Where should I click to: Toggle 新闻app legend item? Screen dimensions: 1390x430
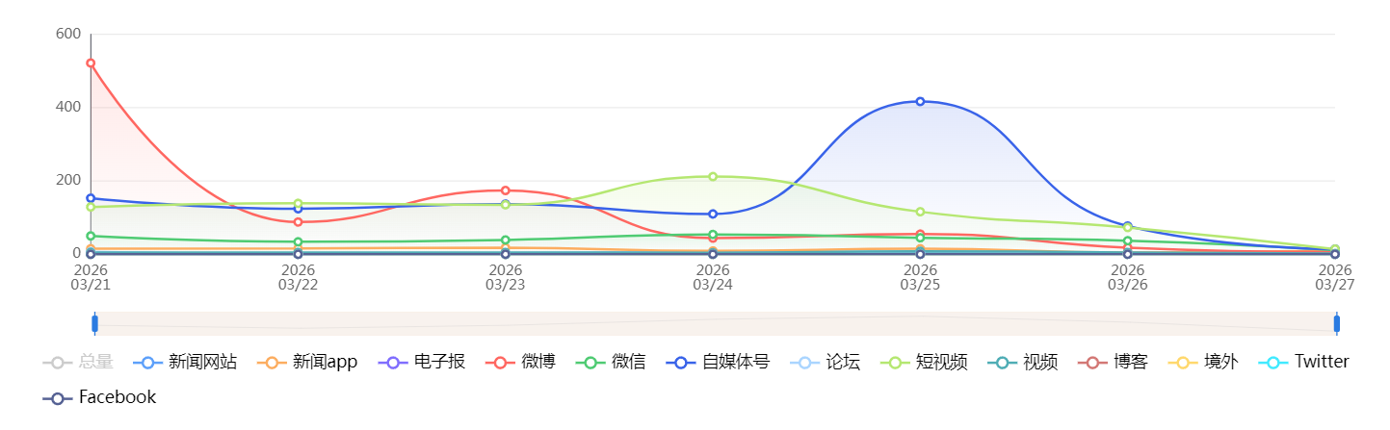[307, 363]
